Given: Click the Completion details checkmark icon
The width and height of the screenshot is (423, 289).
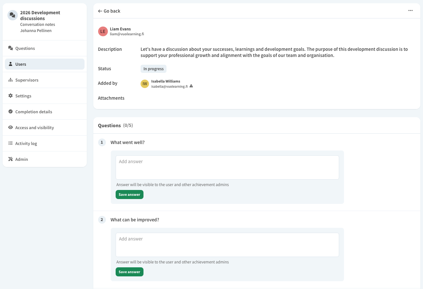Looking at the screenshot, I should click(x=10, y=112).
